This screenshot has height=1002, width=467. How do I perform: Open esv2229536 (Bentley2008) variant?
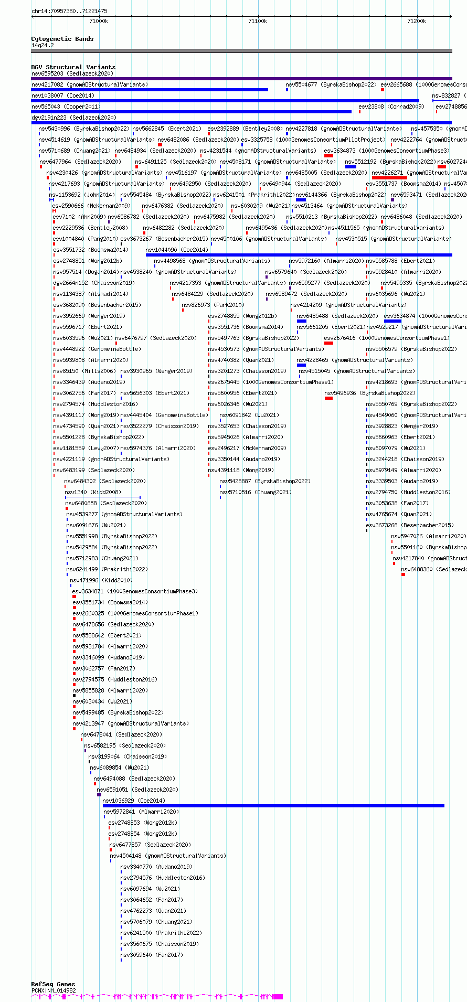click(90, 228)
